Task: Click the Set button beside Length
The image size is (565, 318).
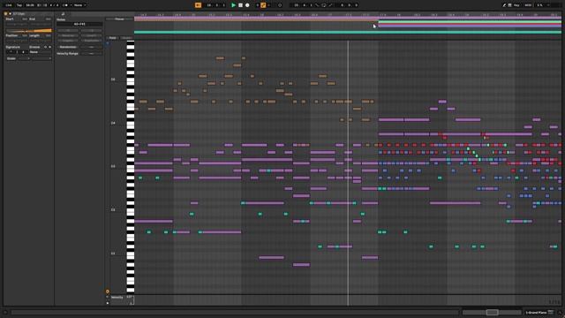Action: pyautogui.click(x=48, y=35)
